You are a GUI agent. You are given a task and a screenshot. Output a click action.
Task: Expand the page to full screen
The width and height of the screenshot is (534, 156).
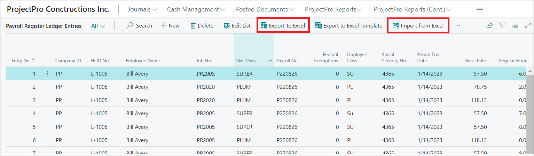pos(528,25)
